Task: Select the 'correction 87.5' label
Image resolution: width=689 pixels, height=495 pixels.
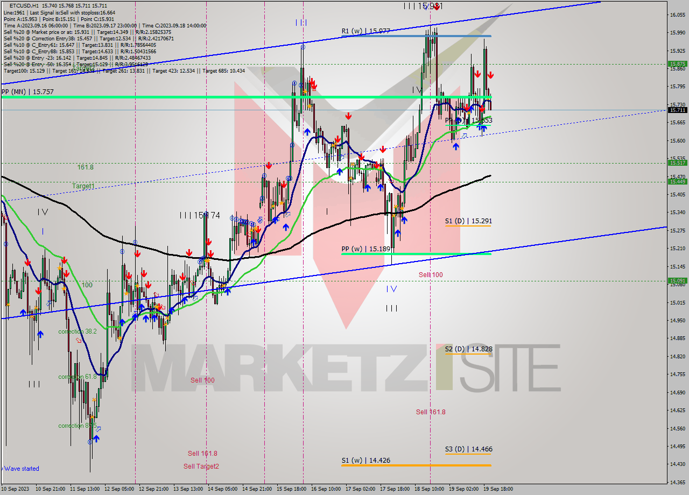Action: pos(78,426)
